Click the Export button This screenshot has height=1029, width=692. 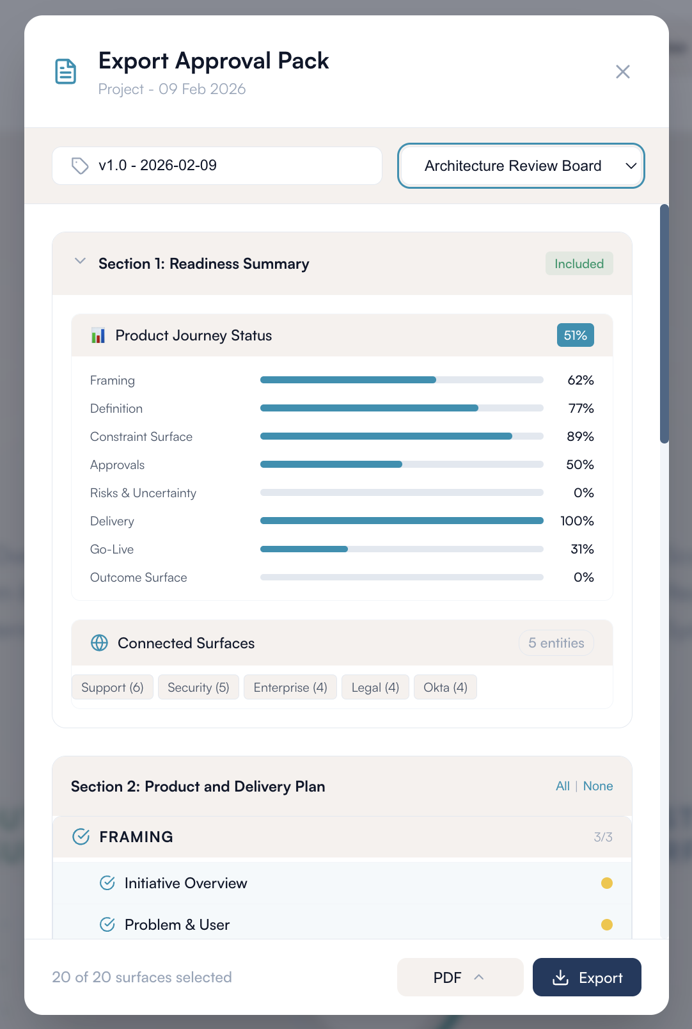(x=587, y=977)
